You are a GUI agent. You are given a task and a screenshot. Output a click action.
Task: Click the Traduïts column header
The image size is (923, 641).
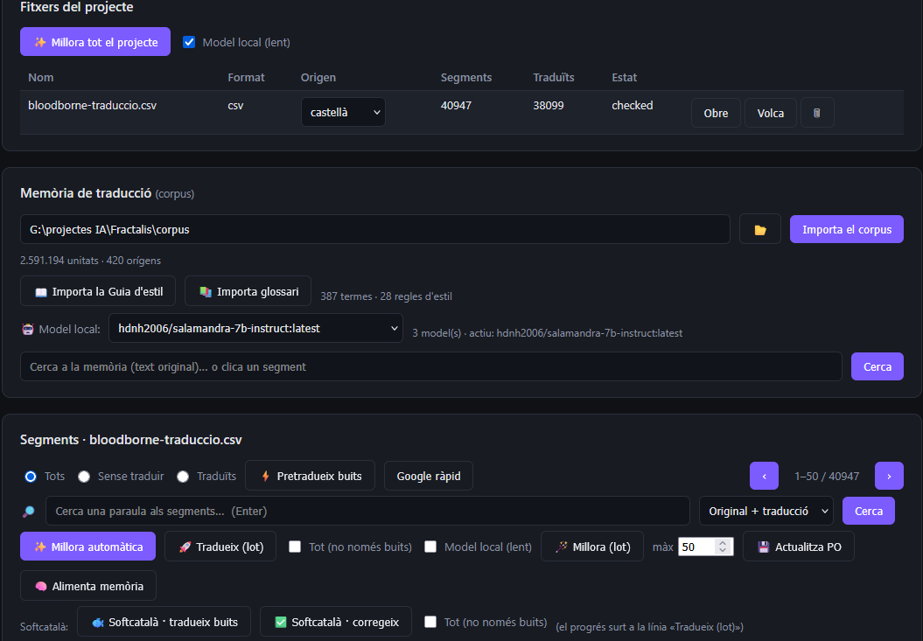coord(553,77)
